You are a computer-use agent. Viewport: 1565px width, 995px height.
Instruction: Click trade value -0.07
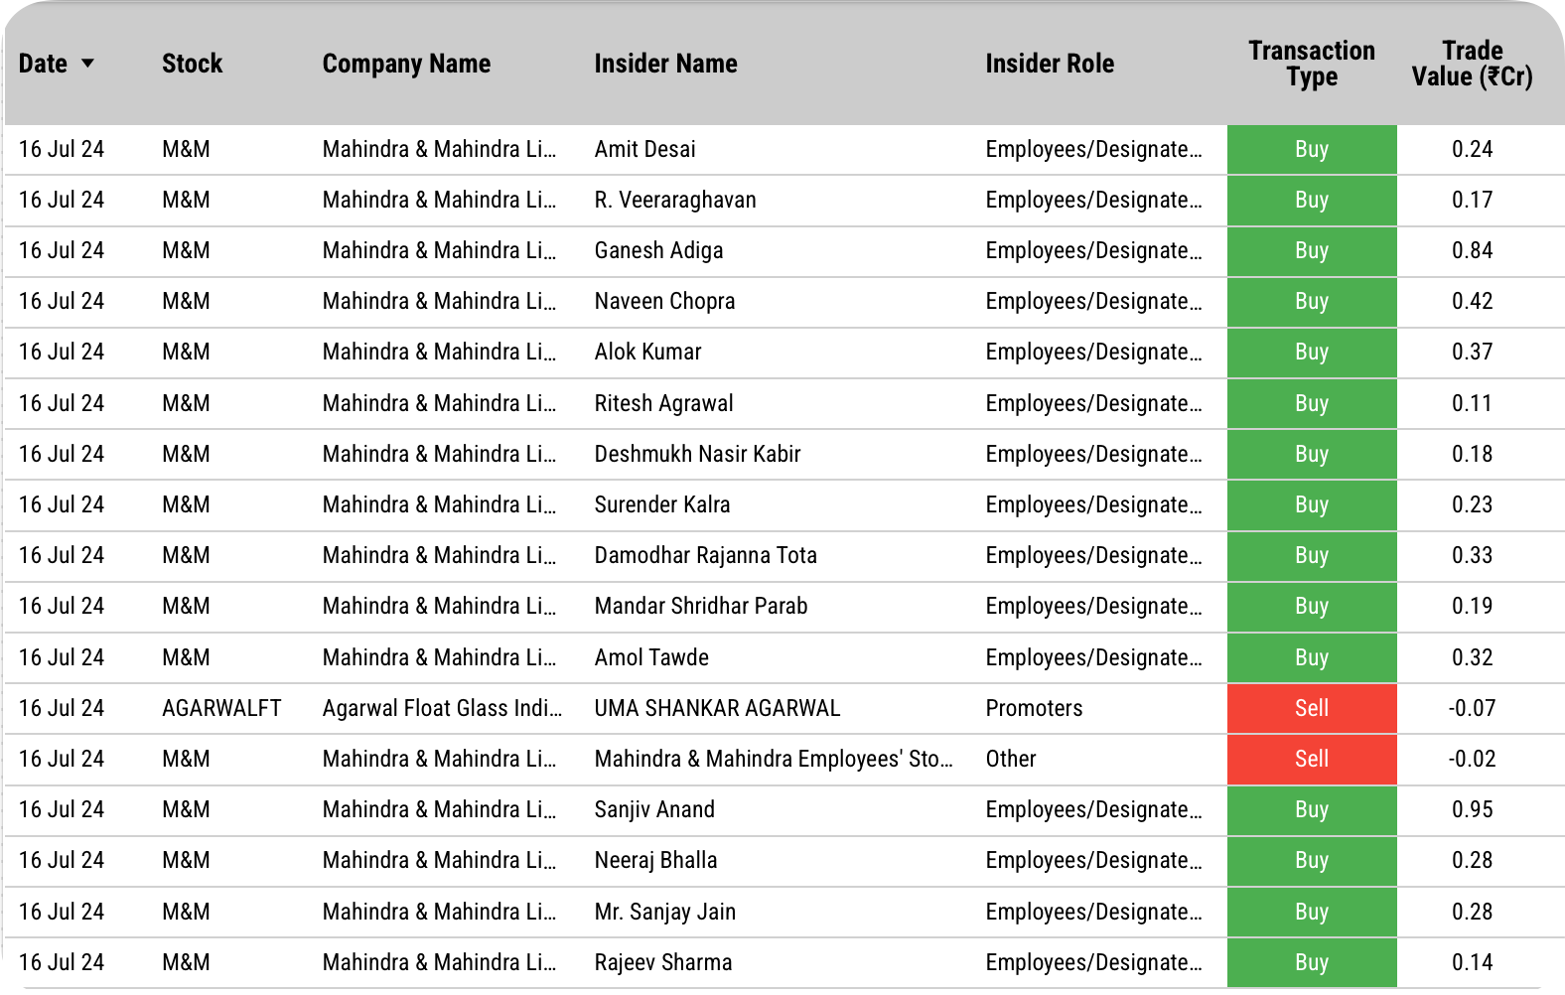[x=1472, y=708]
